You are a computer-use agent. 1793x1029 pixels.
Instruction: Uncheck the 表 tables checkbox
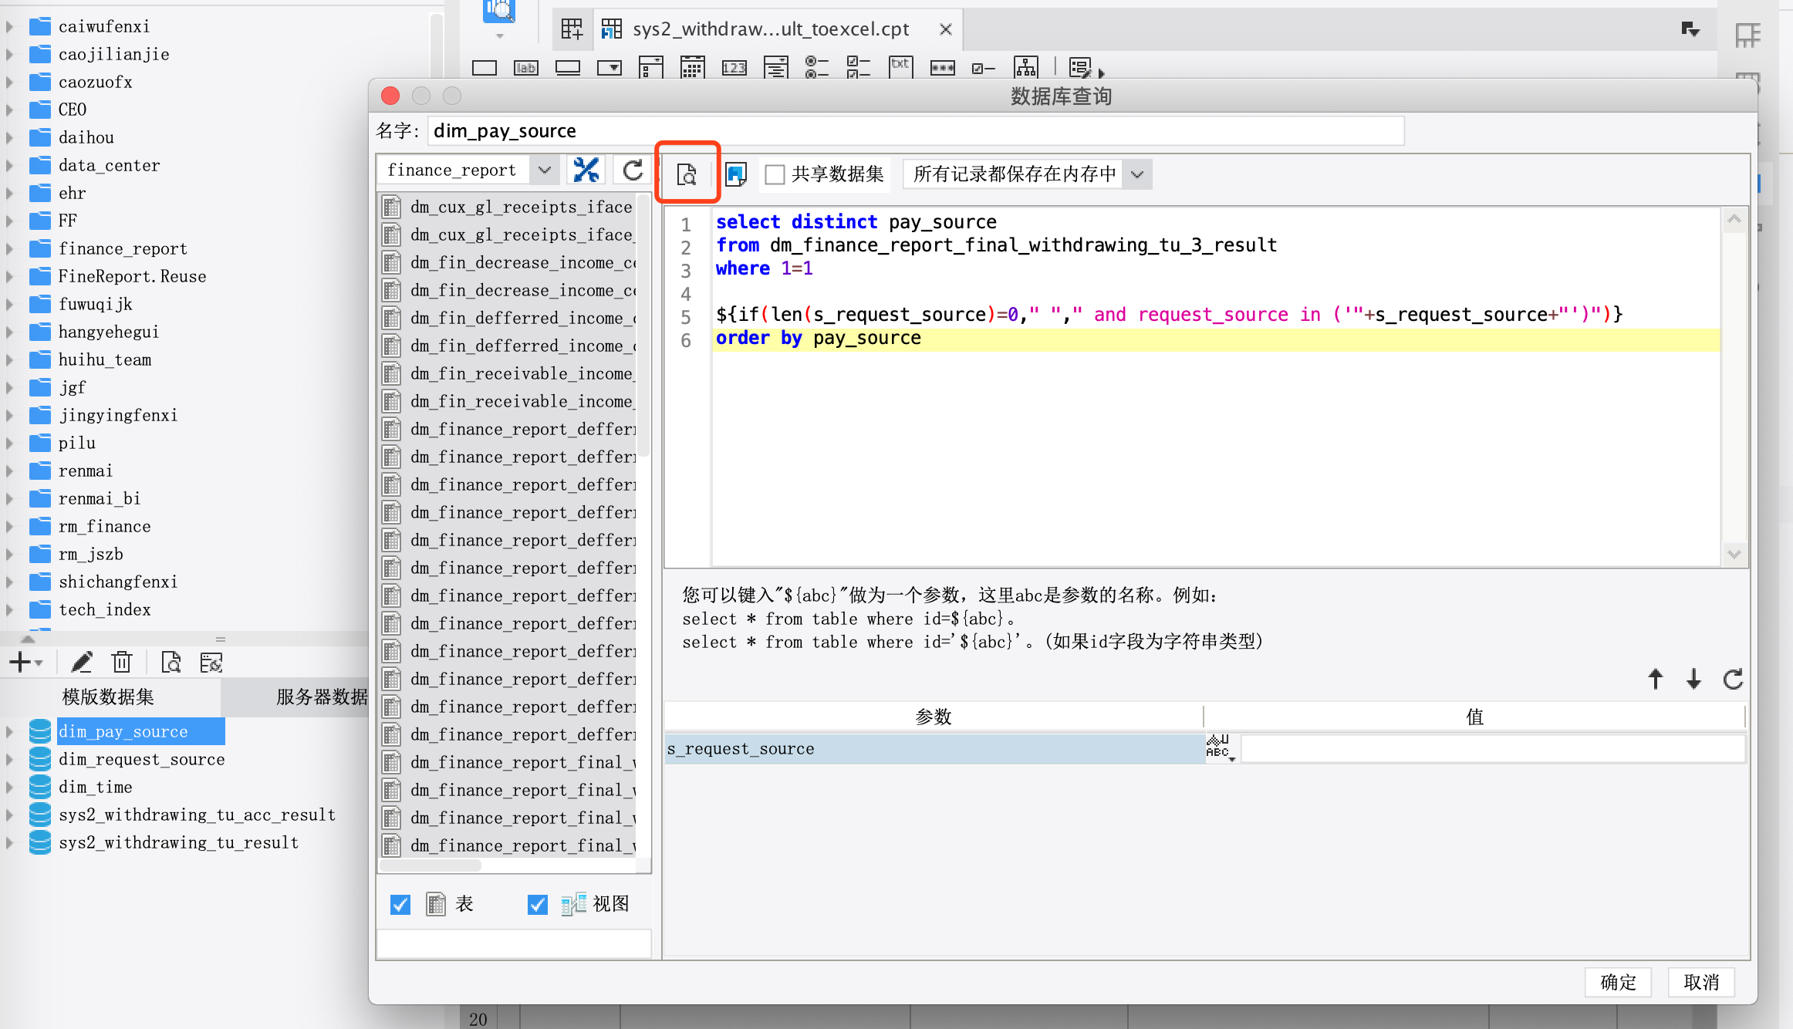coord(400,904)
